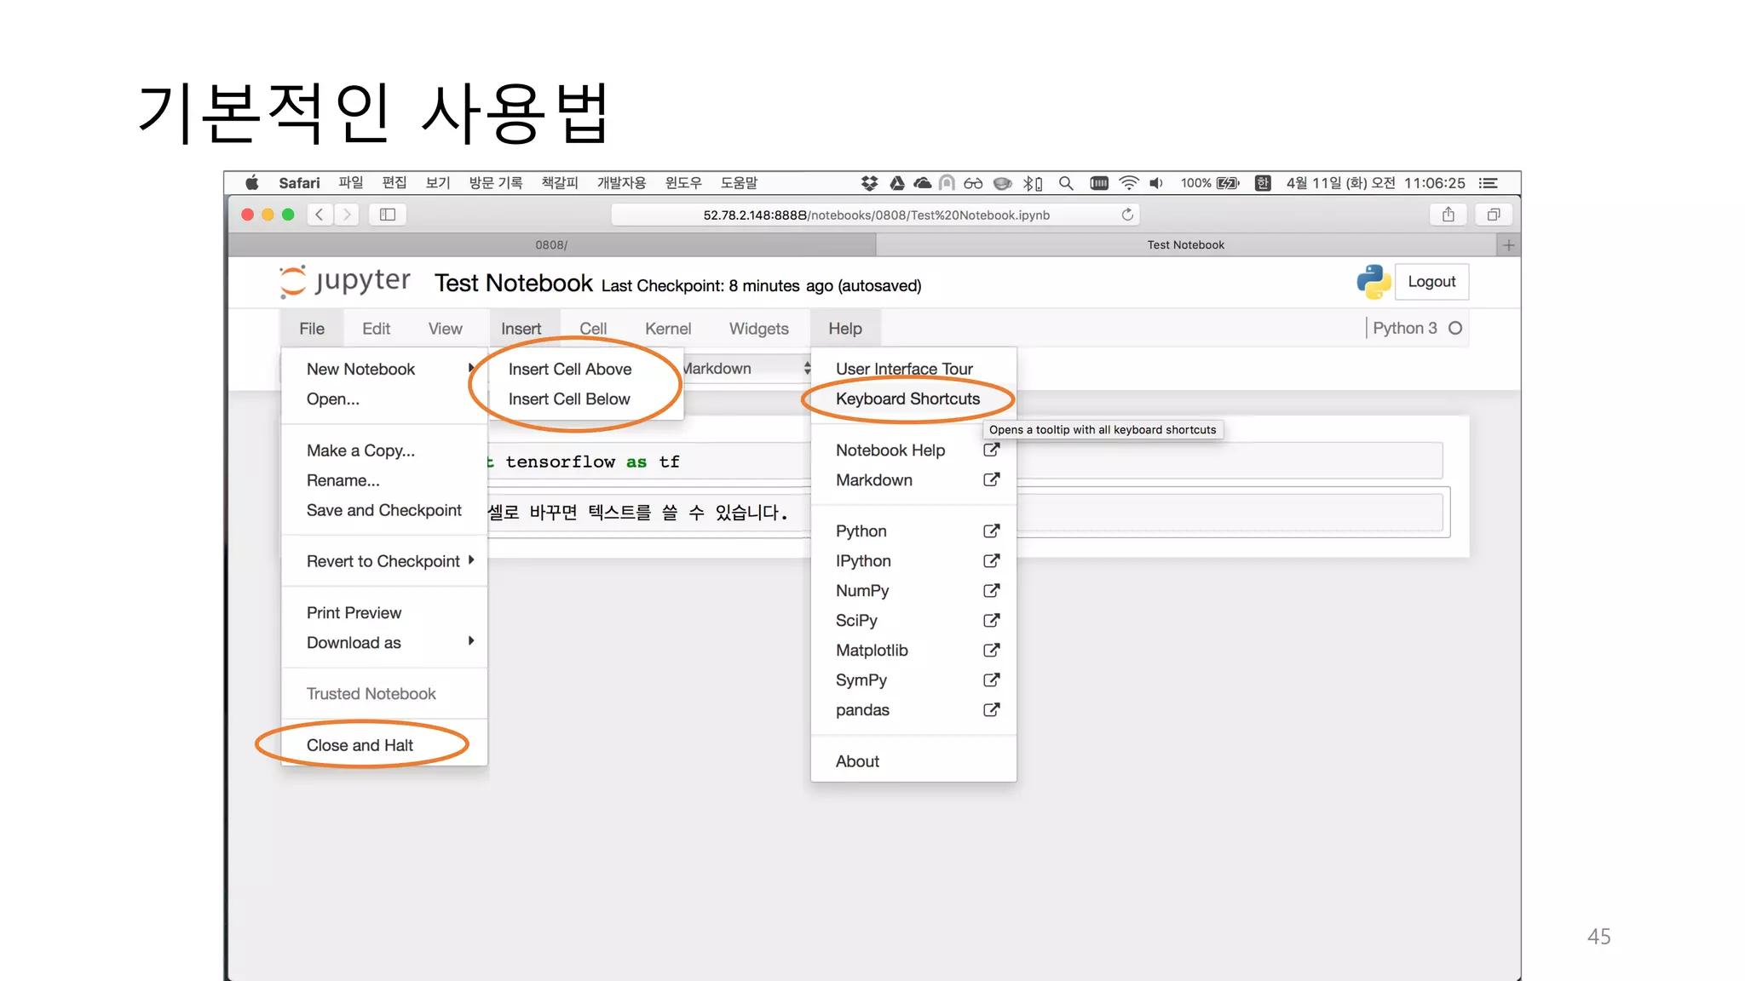The image size is (1745, 981).
Task: Open the Google Drive menu bar icon
Action: click(897, 183)
